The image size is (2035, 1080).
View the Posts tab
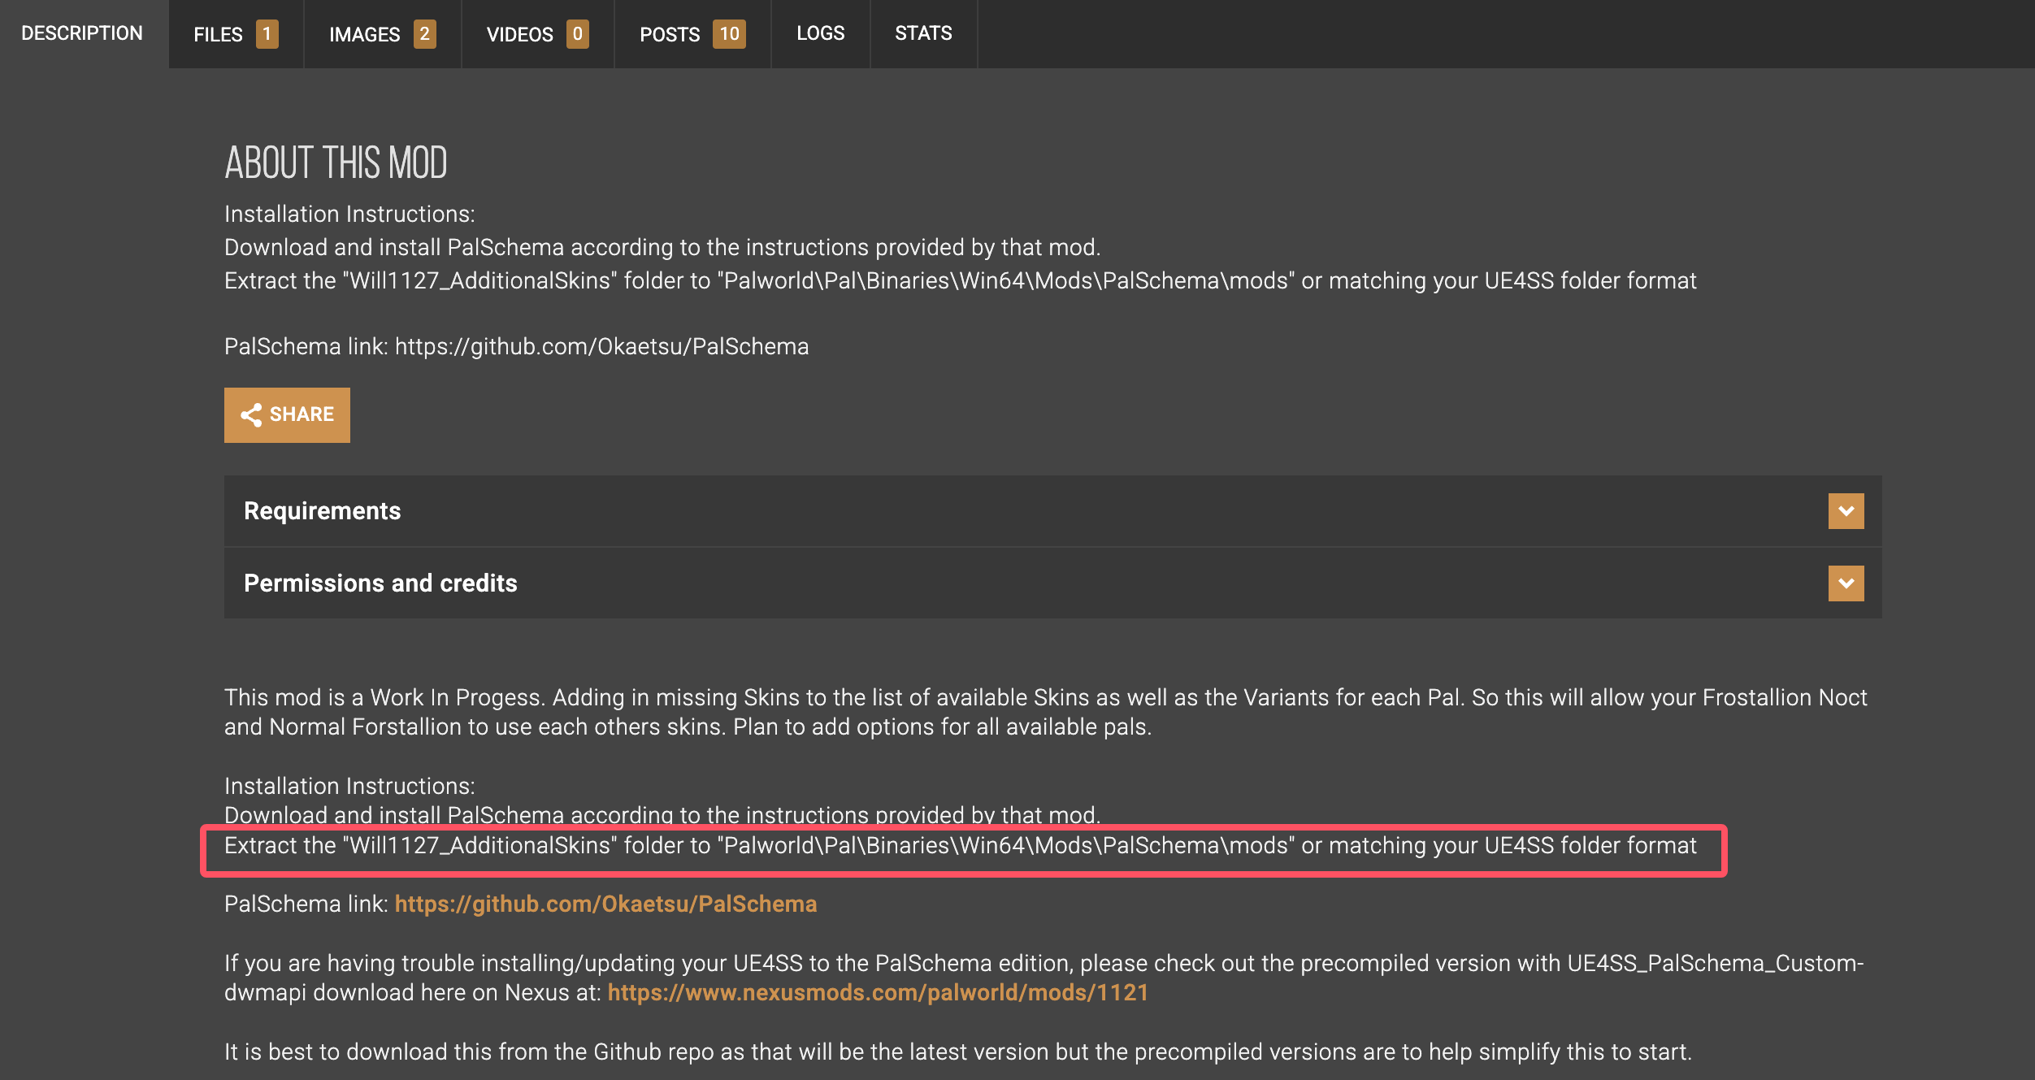(669, 34)
